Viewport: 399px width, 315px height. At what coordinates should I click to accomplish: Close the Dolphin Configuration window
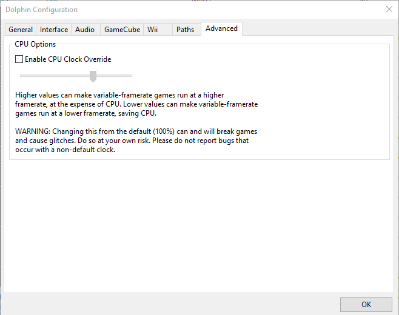coord(389,10)
